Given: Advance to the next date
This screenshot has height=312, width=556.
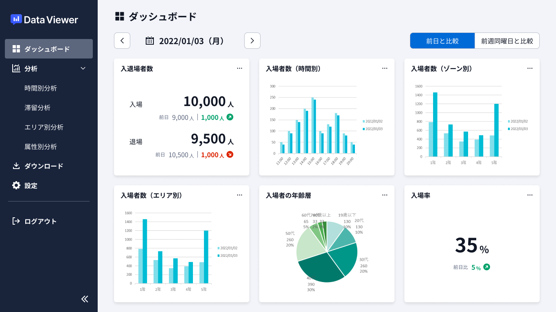Looking at the screenshot, I should [x=252, y=41].
